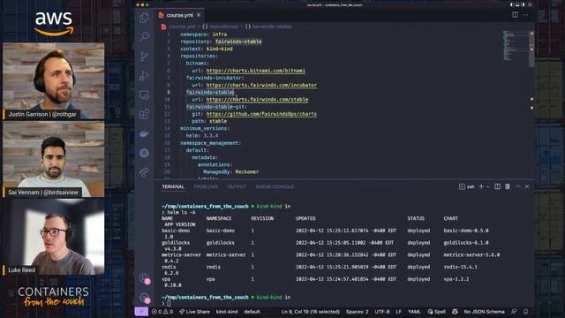565x318 pixels.
Task: Toggle Spell checker in status bar
Action: click(436, 312)
